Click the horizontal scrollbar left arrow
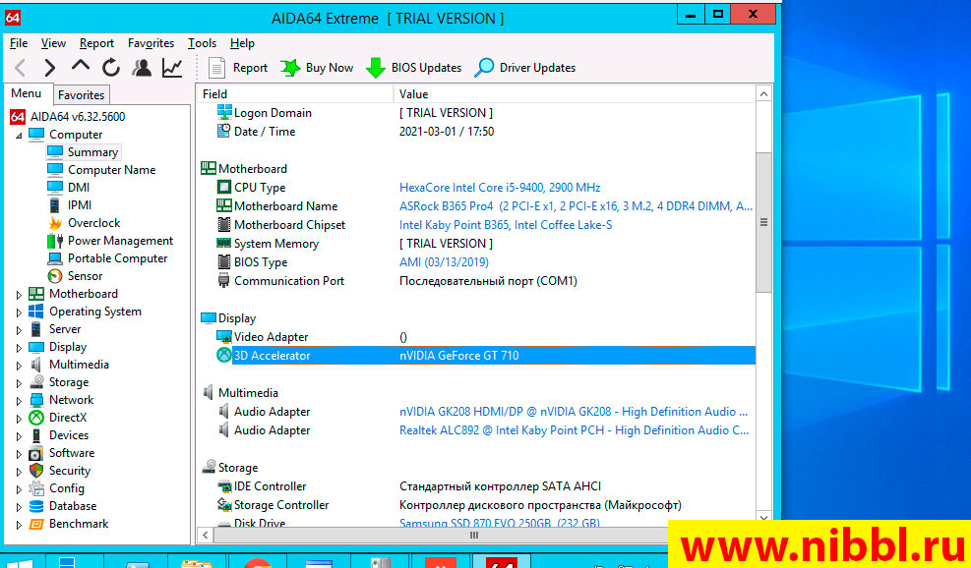The width and height of the screenshot is (971, 568). coord(206,536)
